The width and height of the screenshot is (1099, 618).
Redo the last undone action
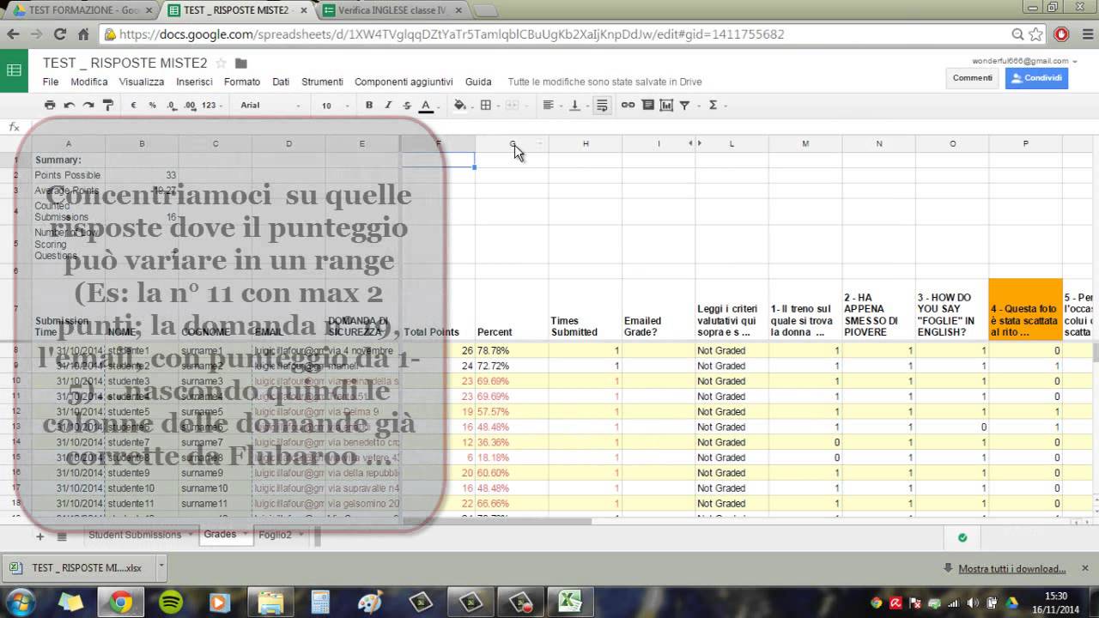tap(88, 105)
